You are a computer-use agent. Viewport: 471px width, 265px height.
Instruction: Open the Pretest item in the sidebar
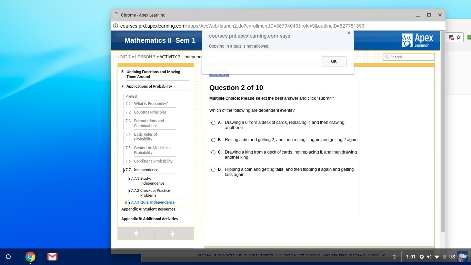coord(131,96)
